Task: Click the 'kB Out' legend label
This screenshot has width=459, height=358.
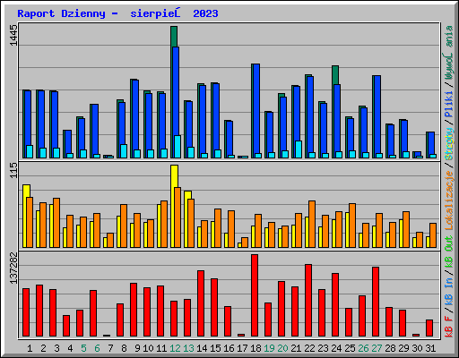Action: point(449,251)
